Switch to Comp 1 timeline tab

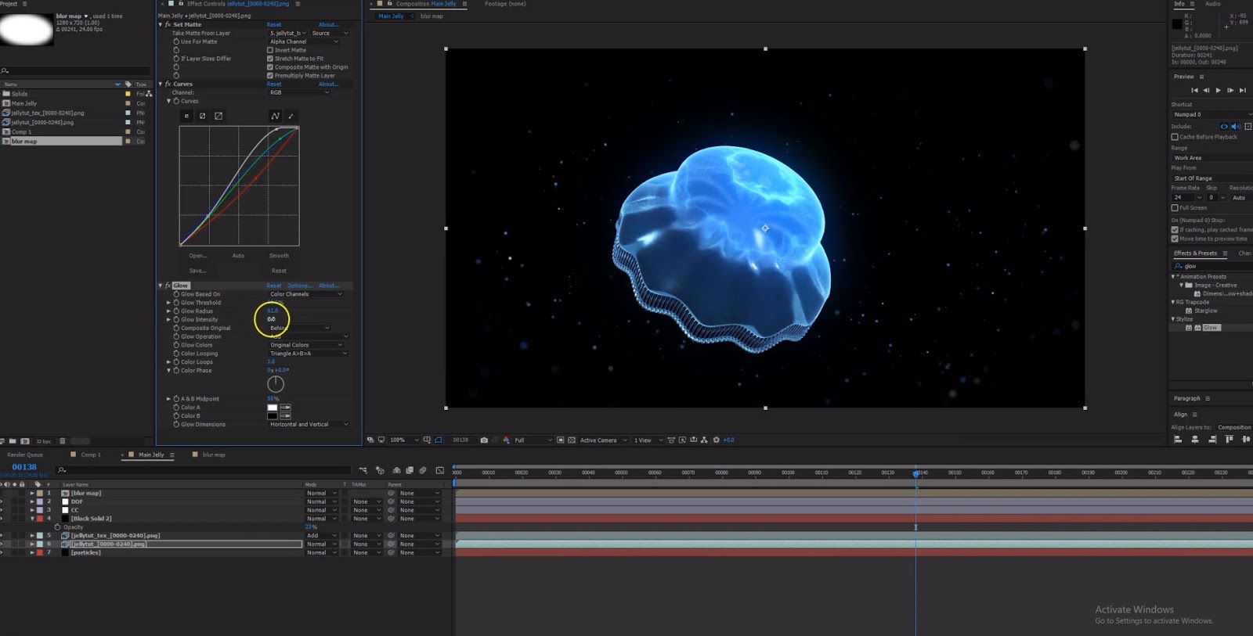[91, 455]
